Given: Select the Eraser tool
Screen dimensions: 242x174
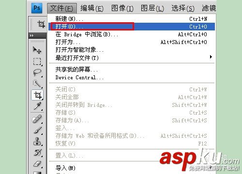Looking at the screenshot, I should click(x=37, y=164).
